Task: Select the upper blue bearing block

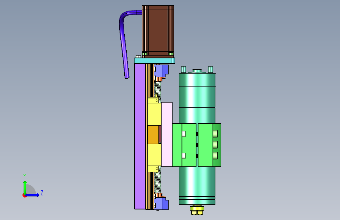Action: pos(162,71)
